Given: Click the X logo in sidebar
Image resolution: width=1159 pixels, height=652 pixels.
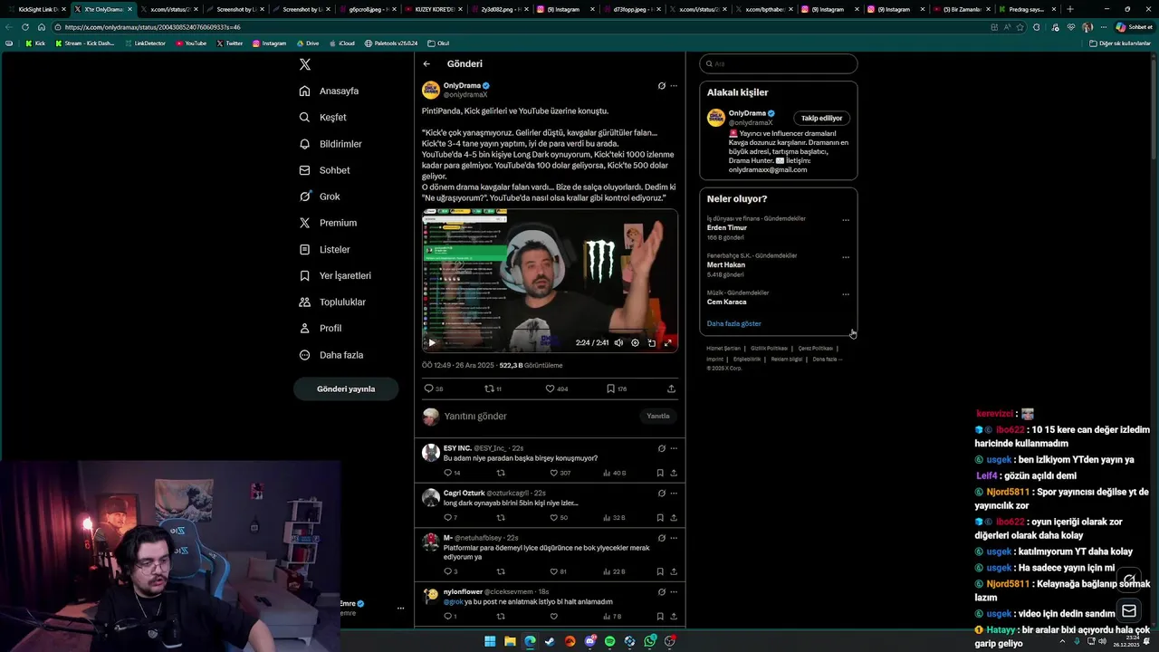Looking at the screenshot, I should (x=305, y=64).
